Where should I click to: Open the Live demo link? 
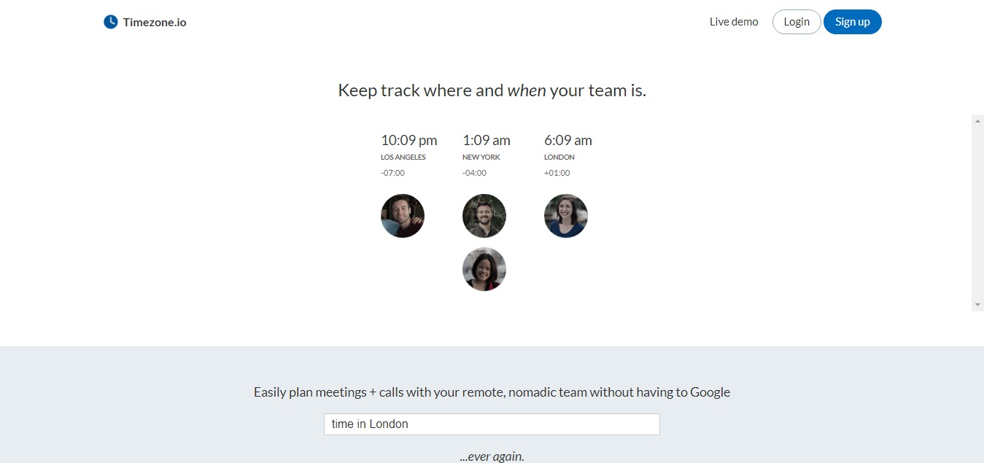click(734, 22)
